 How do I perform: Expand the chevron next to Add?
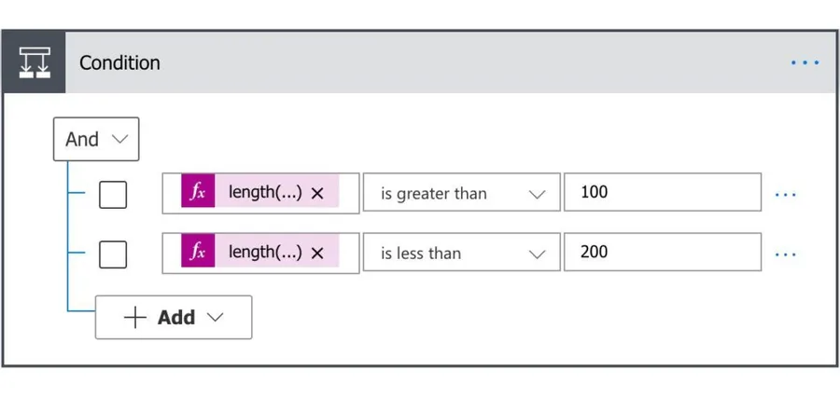coord(215,318)
